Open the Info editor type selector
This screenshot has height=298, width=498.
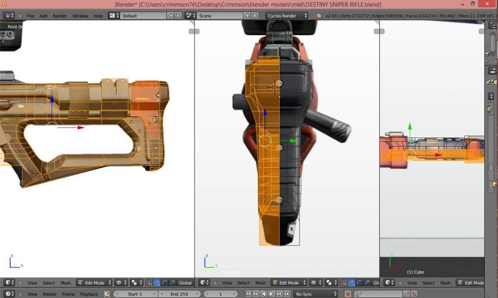9,16
